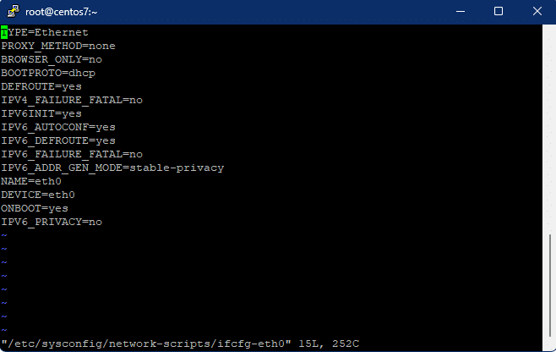Click the IPV6_PRIVACY=no line
Screen dimensions: 556x352
pyautogui.click(x=52, y=222)
